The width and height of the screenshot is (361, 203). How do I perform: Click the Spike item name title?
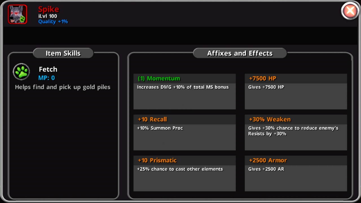click(x=49, y=9)
